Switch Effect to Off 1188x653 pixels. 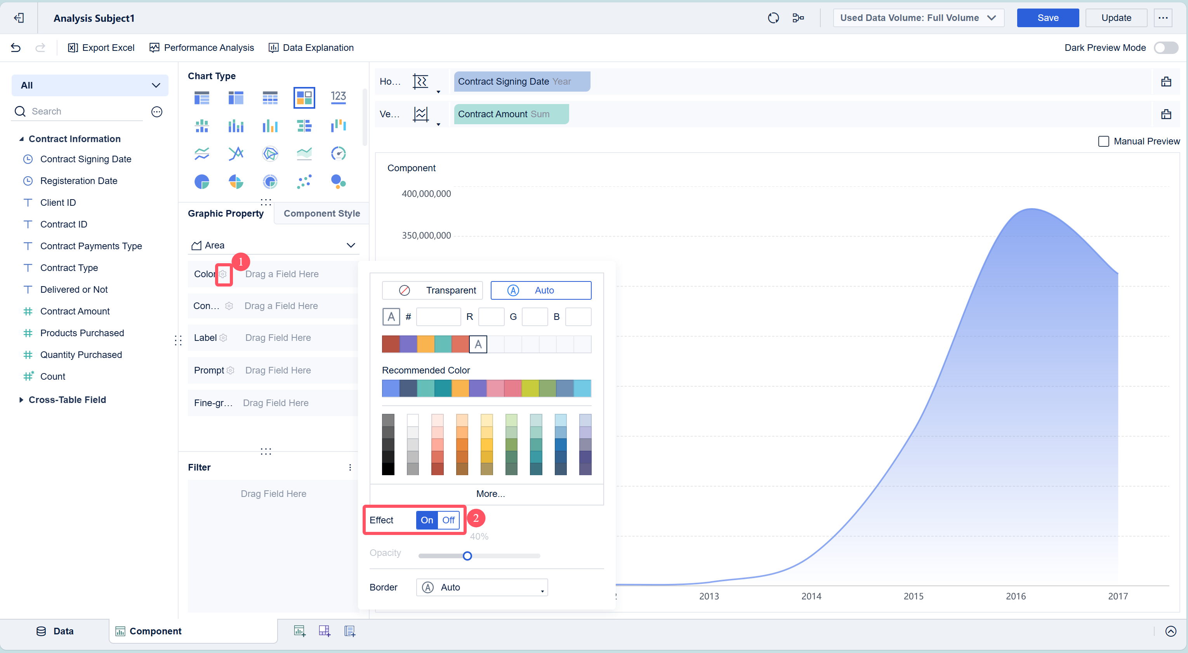coord(448,520)
